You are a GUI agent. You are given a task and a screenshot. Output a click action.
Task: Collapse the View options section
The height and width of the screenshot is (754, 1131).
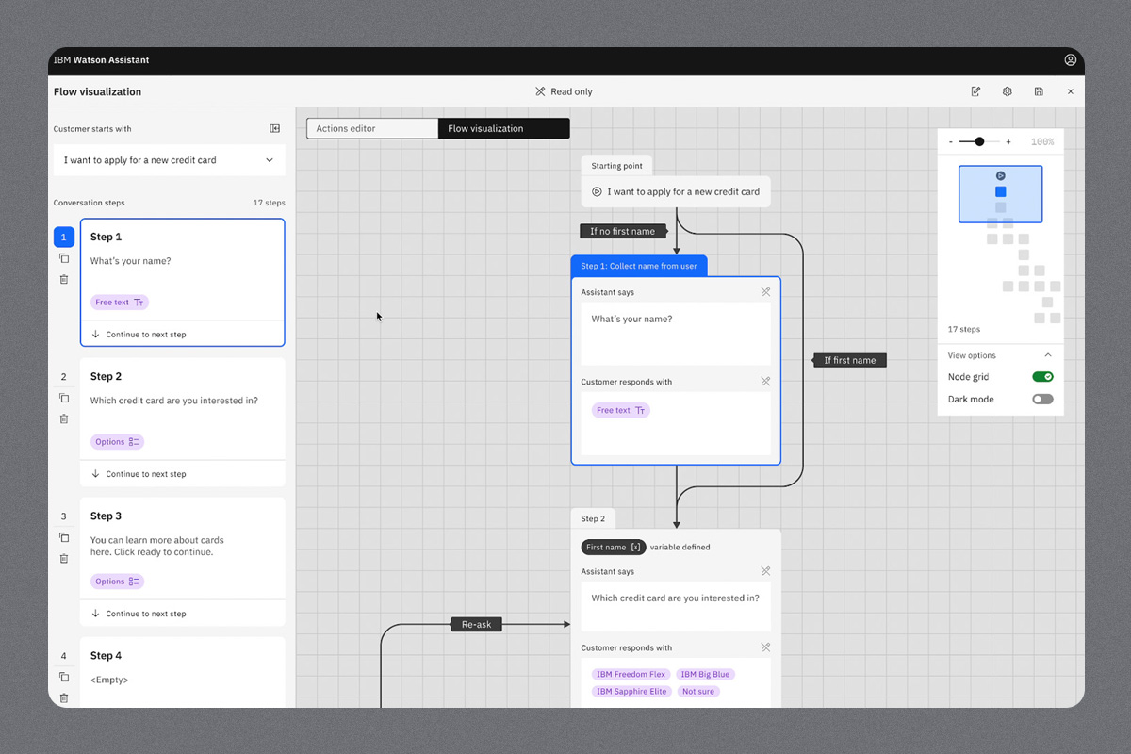point(1048,355)
